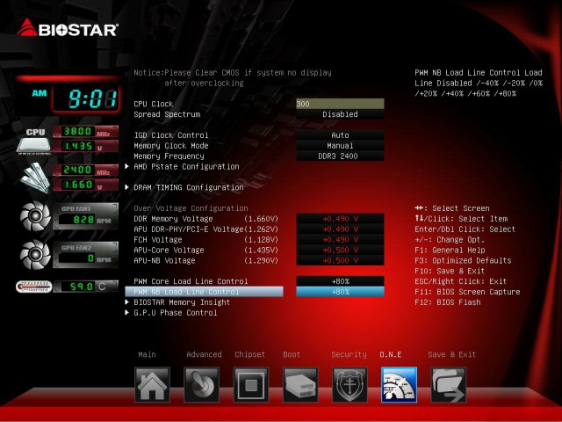
Task: Switch to the Boot tab label
Action: pyautogui.click(x=292, y=354)
